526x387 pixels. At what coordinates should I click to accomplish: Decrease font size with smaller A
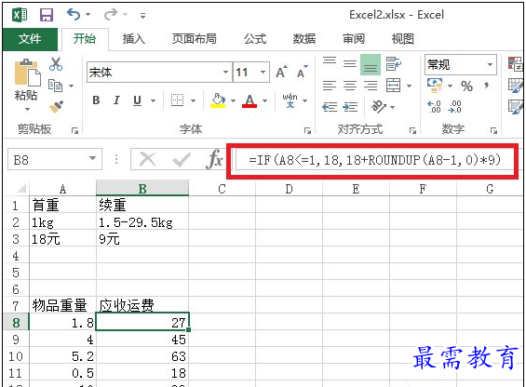coord(302,72)
